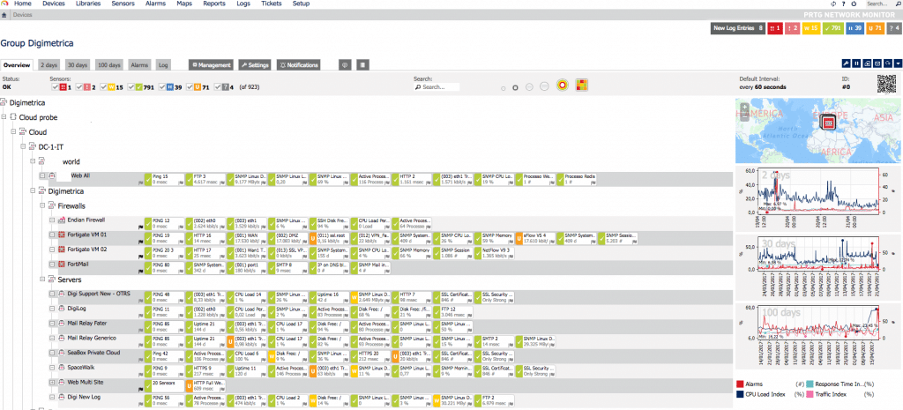Click the QR code icon

885,84
